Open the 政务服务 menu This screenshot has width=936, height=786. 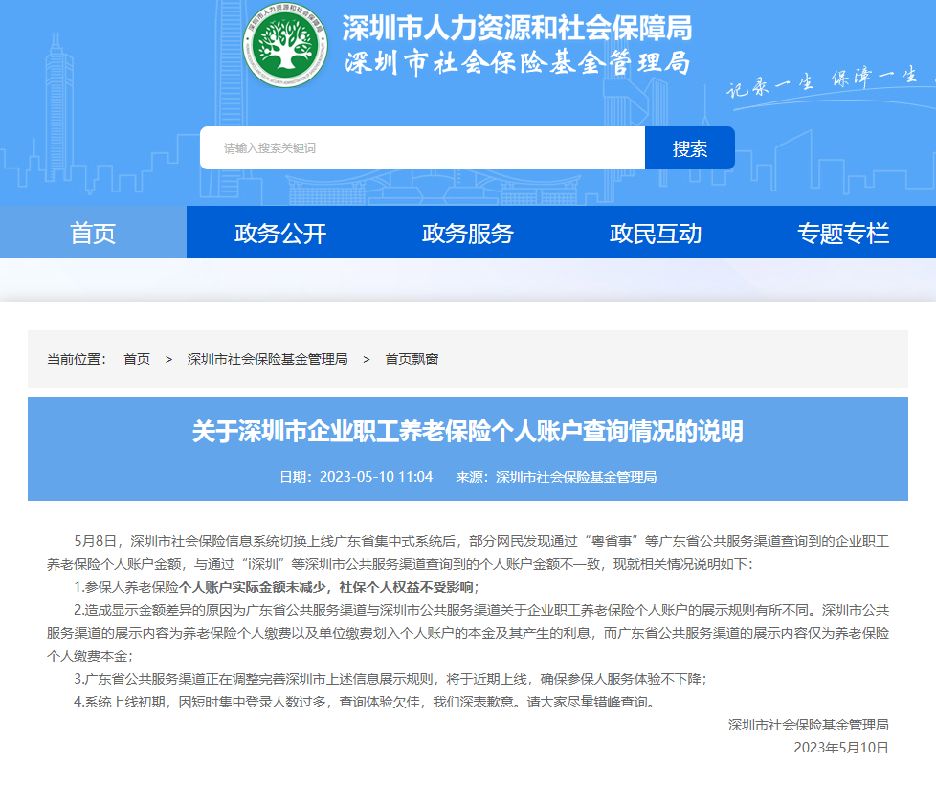pyautogui.click(x=466, y=232)
